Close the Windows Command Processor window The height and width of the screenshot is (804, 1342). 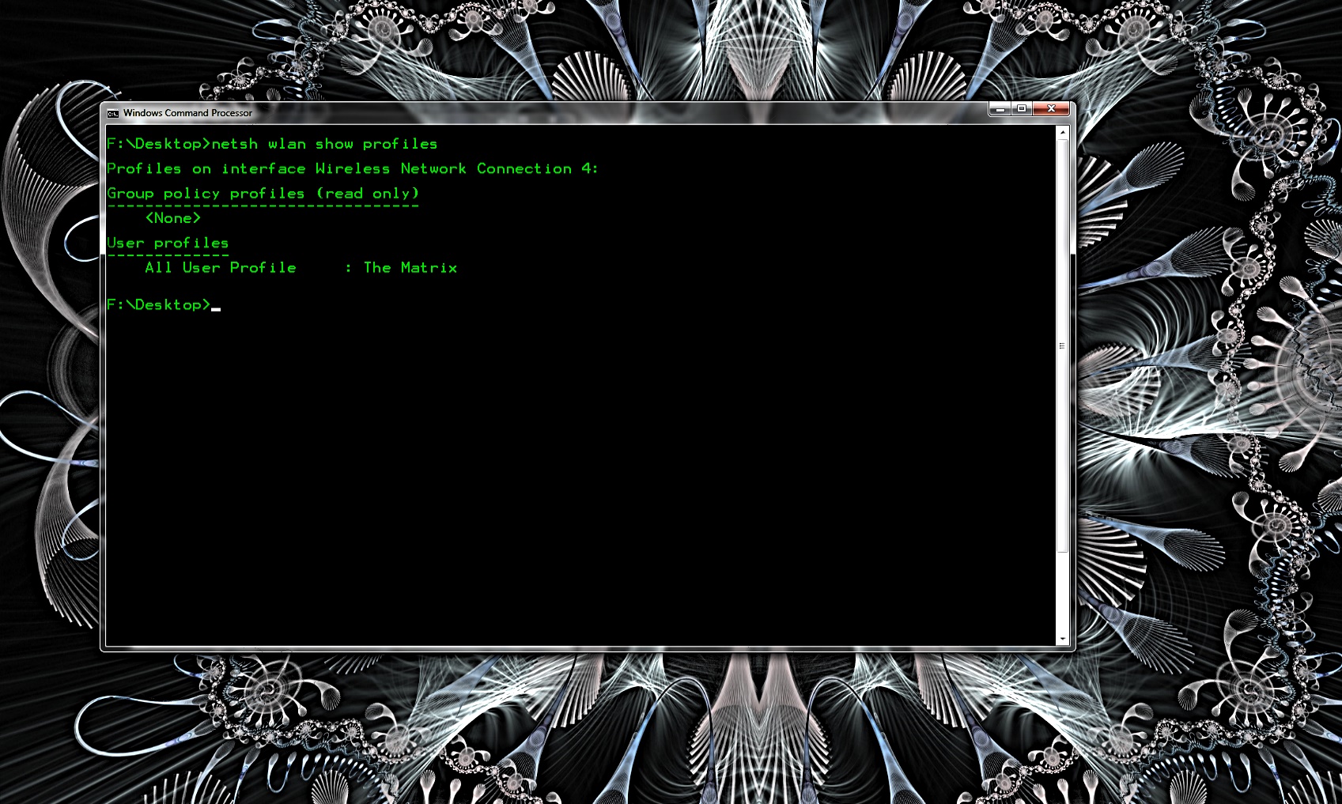(1051, 109)
